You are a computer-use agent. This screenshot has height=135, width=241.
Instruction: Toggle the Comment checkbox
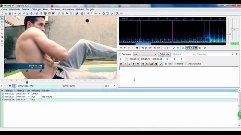[x=120, y=54]
